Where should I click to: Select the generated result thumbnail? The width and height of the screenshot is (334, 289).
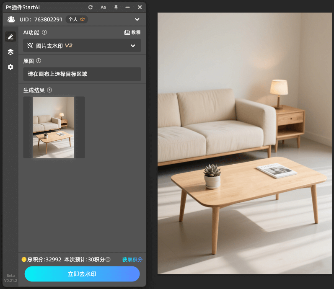point(54,127)
